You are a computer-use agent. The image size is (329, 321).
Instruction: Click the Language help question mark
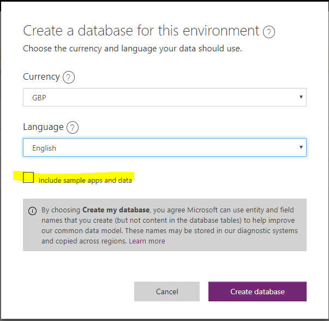[x=73, y=128]
